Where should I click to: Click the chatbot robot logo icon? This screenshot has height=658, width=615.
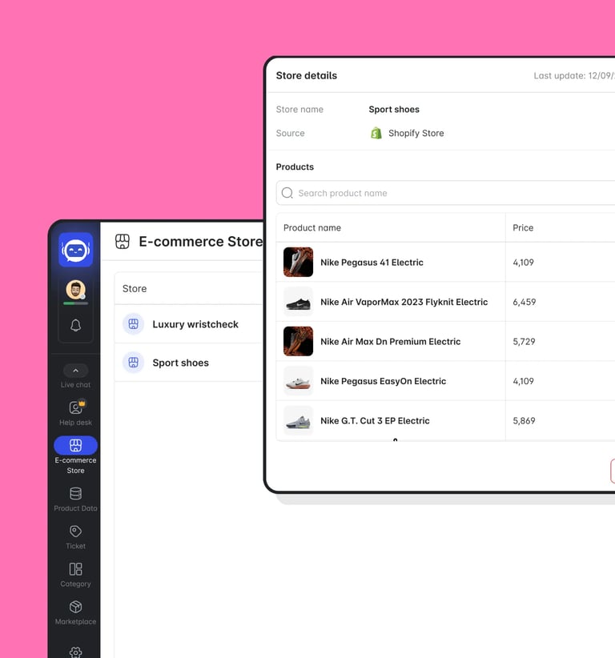click(75, 250)
